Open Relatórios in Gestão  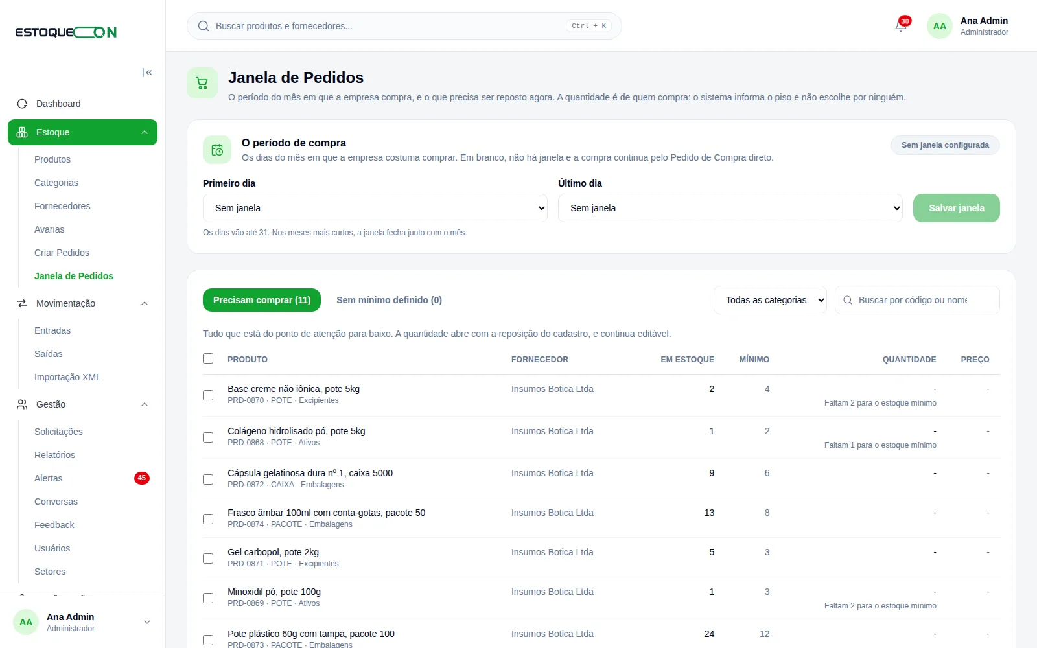click(x=54, y=455)
